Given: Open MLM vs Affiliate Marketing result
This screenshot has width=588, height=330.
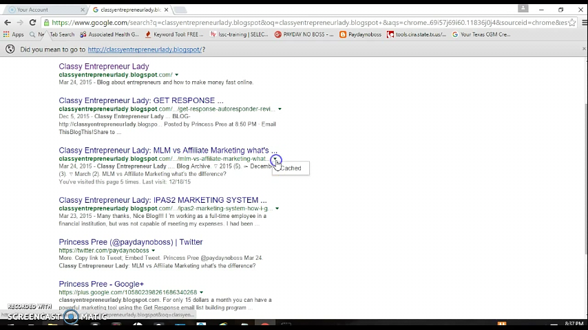Looking at the screenshot, I should tap(168, 150).
